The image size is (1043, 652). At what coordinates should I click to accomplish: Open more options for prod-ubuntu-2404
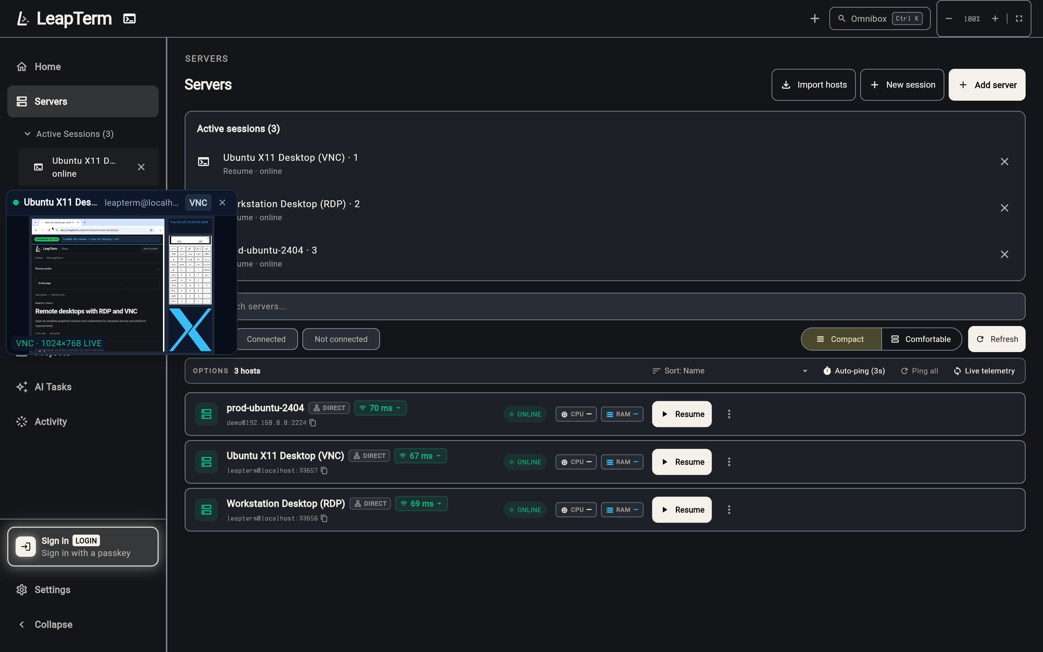point(729,414)
